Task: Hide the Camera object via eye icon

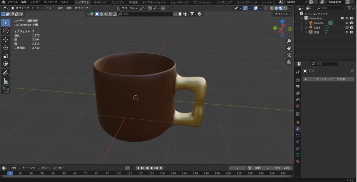Action: (x=347, y=23)
